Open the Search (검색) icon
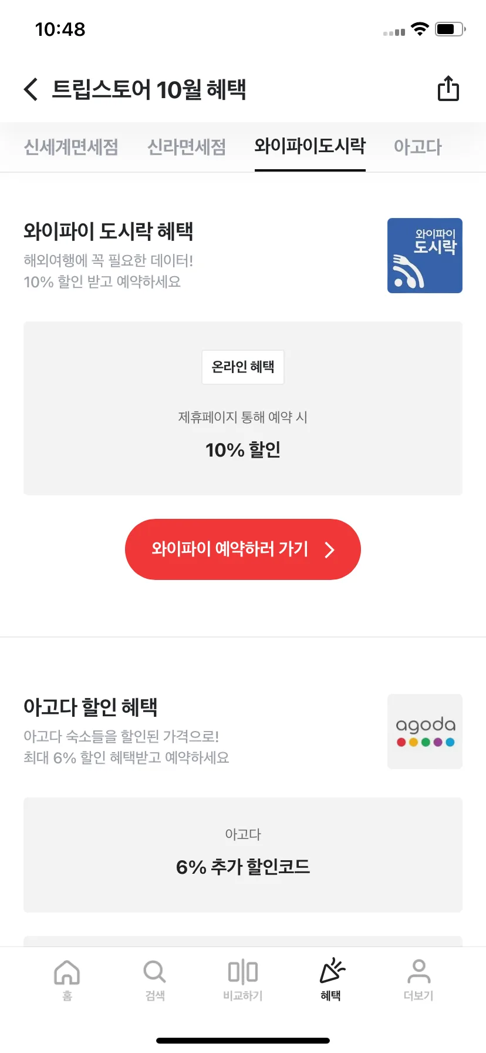486x1053 pixels. click(155, 972)
